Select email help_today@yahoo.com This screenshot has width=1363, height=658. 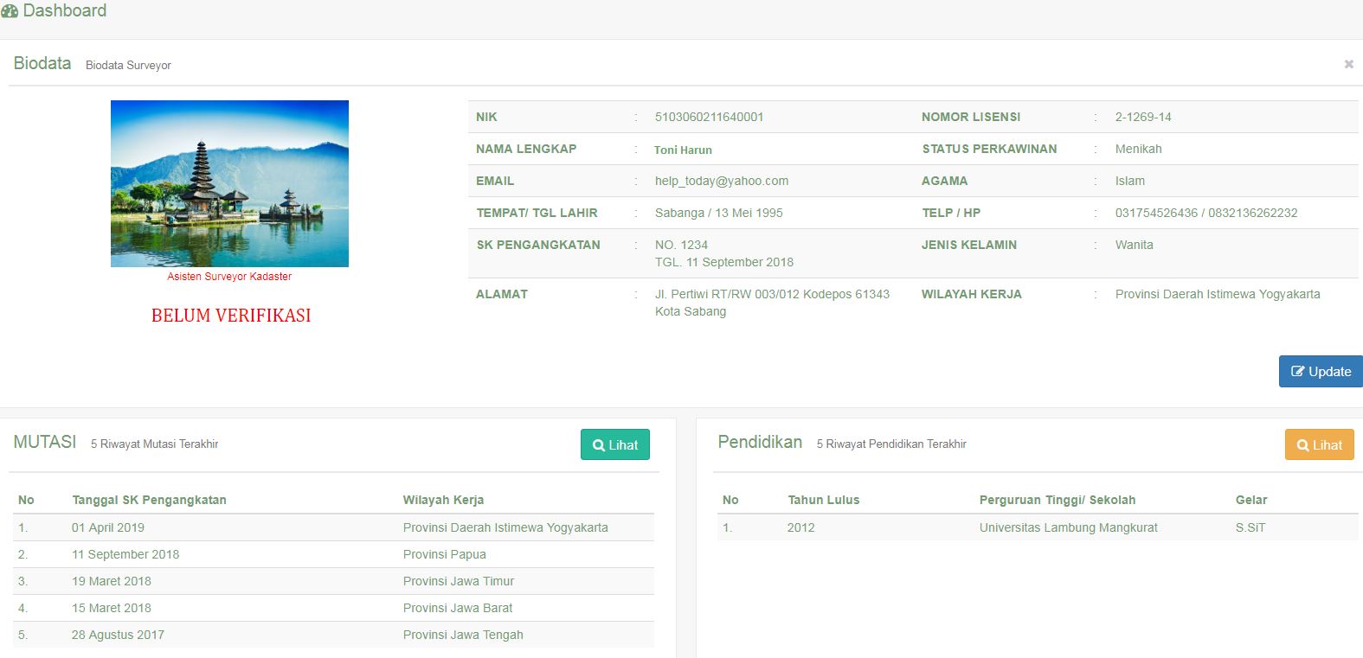[721, 181]
